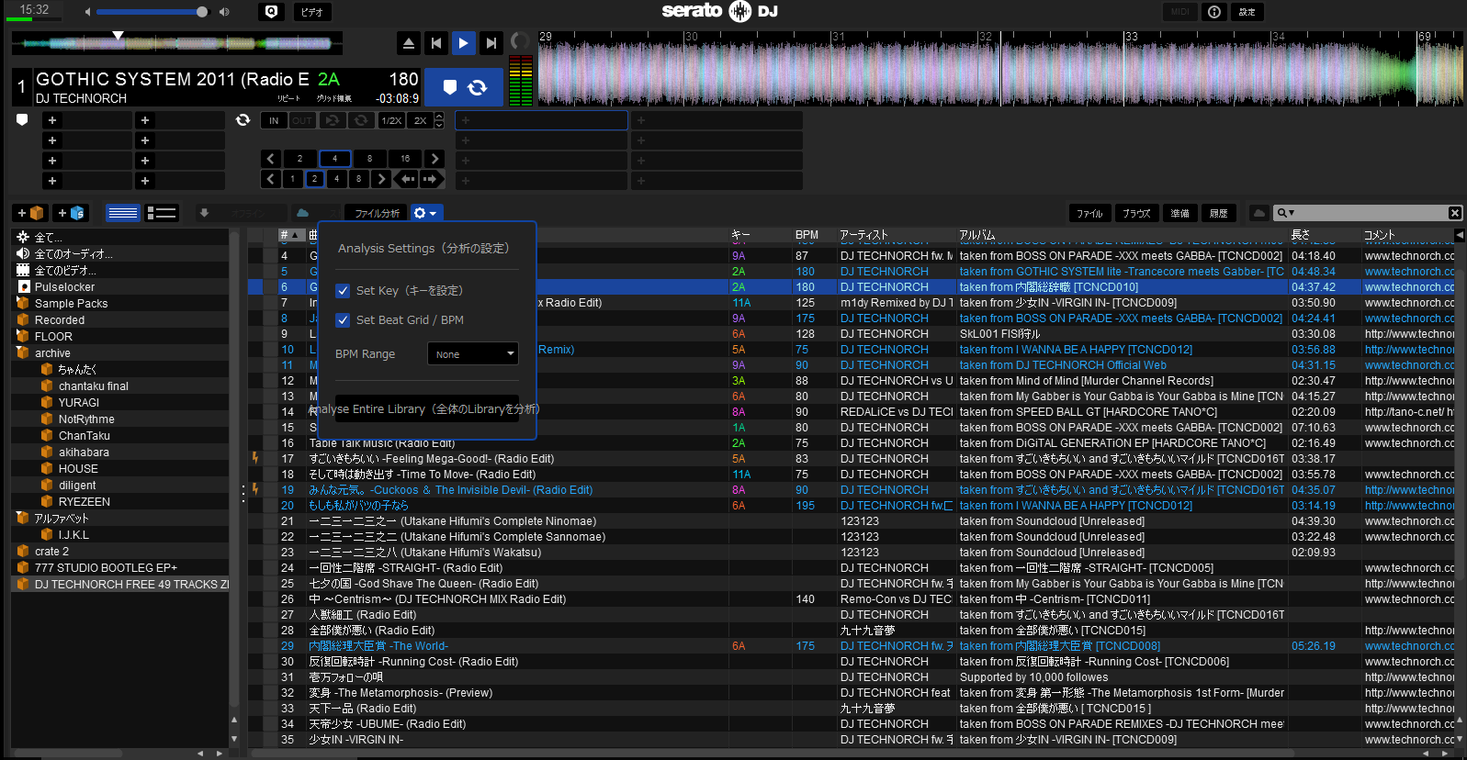
Task: Sort tracks by キー key column header
Action: (x=741, y=235)
